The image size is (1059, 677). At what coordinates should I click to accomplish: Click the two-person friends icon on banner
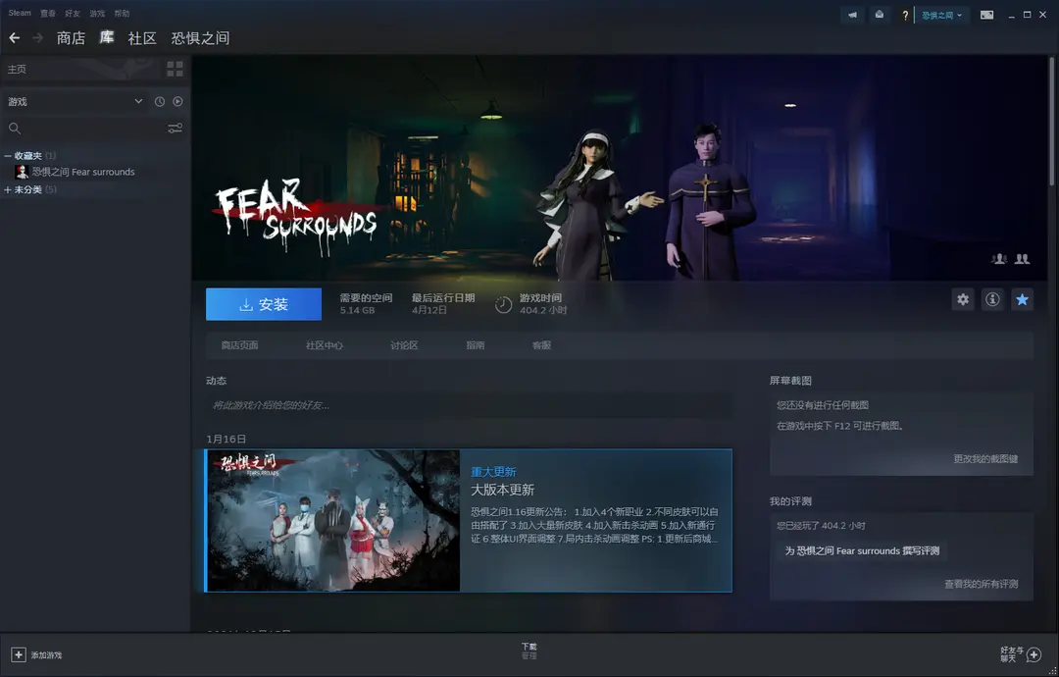[1022, 259]
